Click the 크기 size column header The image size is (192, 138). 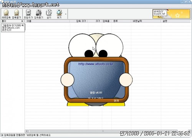95,21
